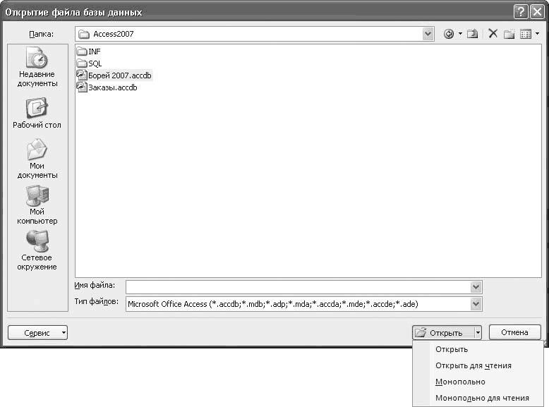Click the Имя файла text field
The width and height of the screenshot is (549, 407).
pos(296,287)
